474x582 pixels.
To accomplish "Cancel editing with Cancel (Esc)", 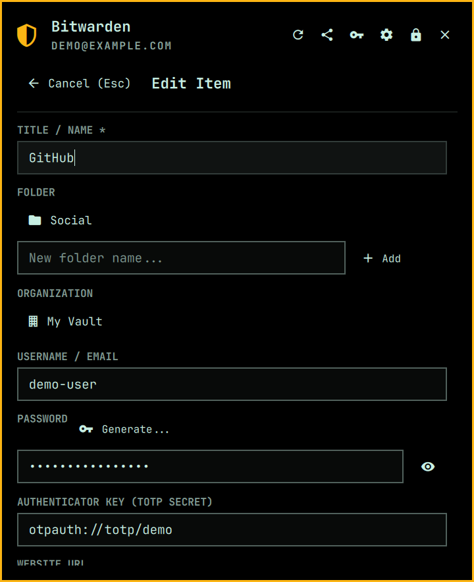I will pos(80,83).
